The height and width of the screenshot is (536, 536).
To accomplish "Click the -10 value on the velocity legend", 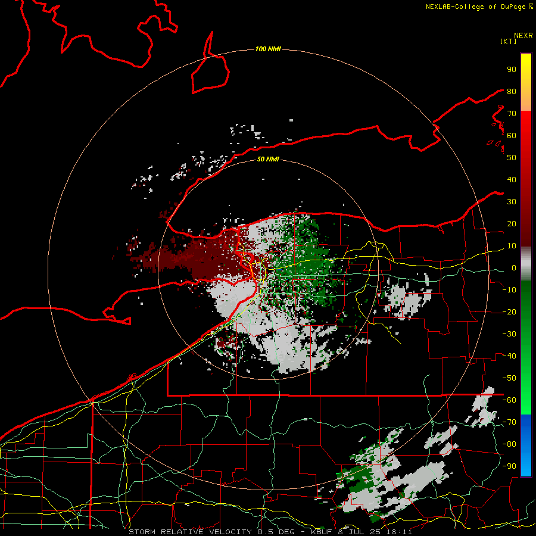I will click(509, 290).
